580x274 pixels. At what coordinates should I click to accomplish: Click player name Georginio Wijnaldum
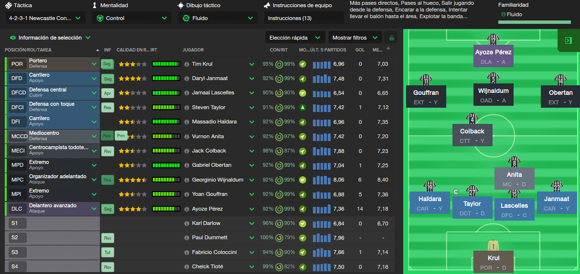point(217,180)
